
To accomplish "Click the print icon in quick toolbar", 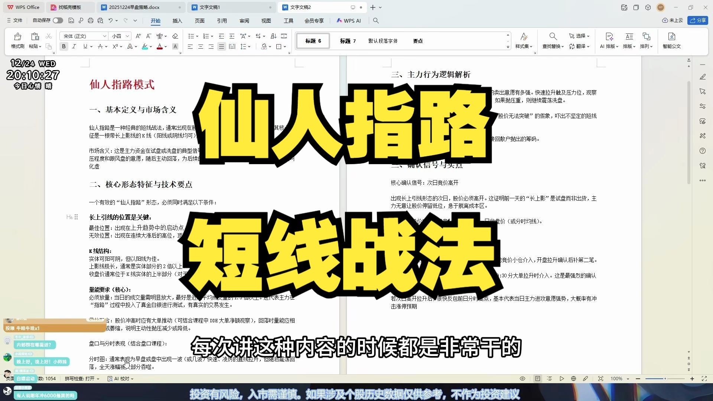I will (x=91, y=21).
